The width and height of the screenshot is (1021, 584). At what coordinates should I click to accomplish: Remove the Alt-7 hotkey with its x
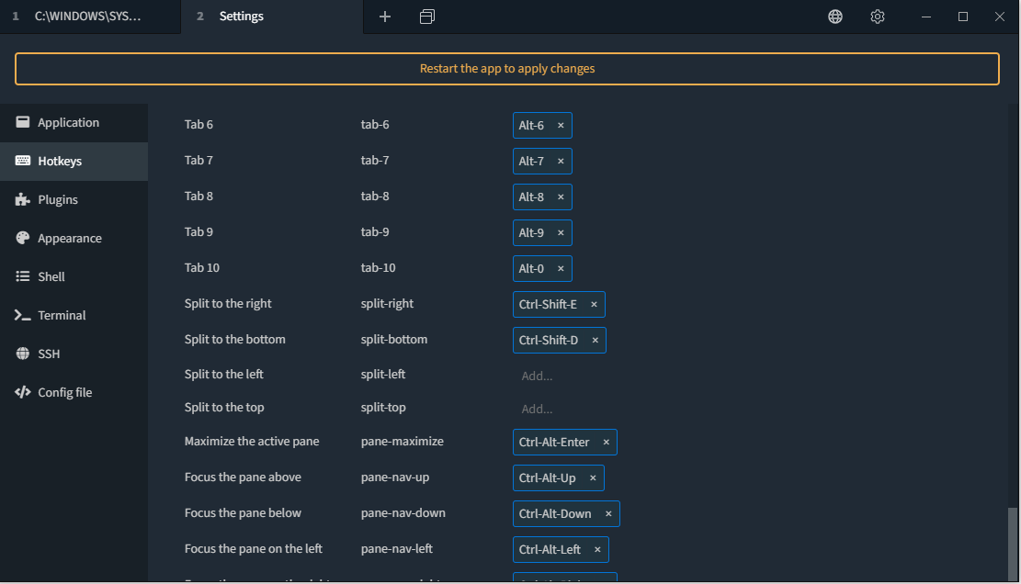coord(561,162)
